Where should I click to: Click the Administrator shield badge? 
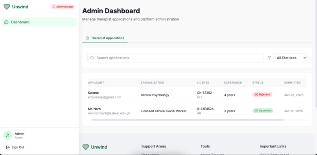point(63,7)
